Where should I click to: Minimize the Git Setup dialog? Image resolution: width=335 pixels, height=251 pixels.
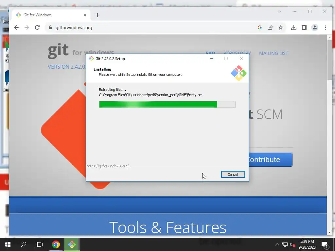(x=211, y=59)
